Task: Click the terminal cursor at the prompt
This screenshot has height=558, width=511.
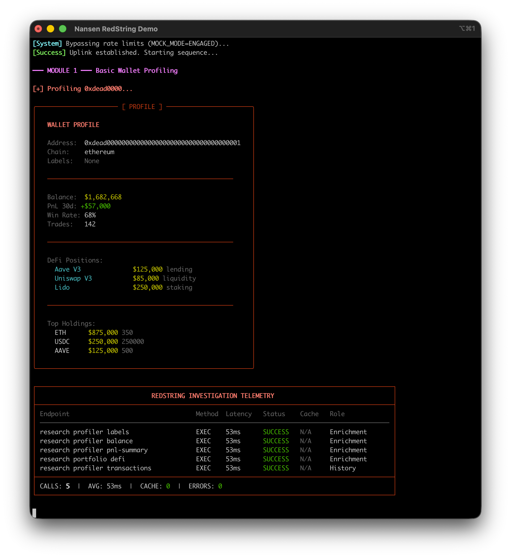Action: pyautogui.click(x=34, y=513)
